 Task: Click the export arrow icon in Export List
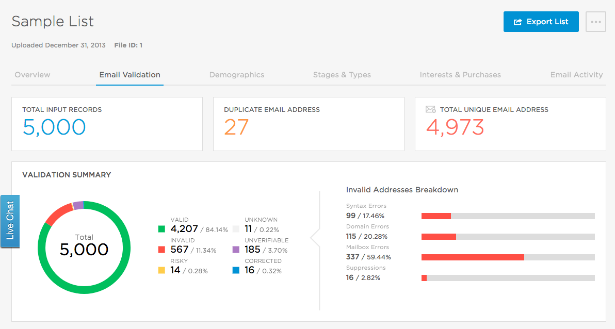point(517,22)
